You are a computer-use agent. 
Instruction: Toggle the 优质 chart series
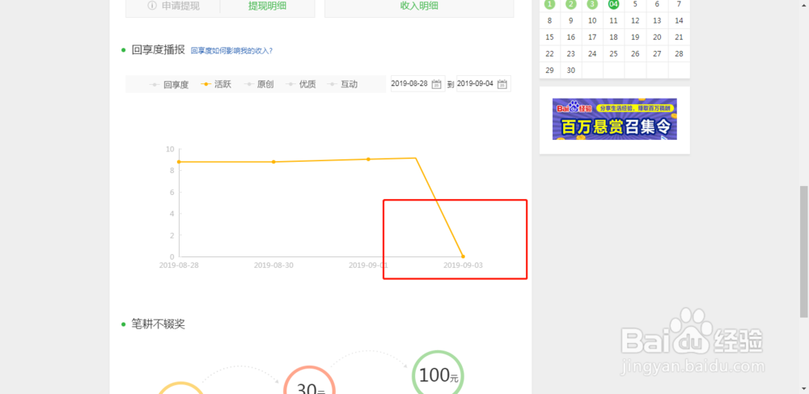point(301,85)
